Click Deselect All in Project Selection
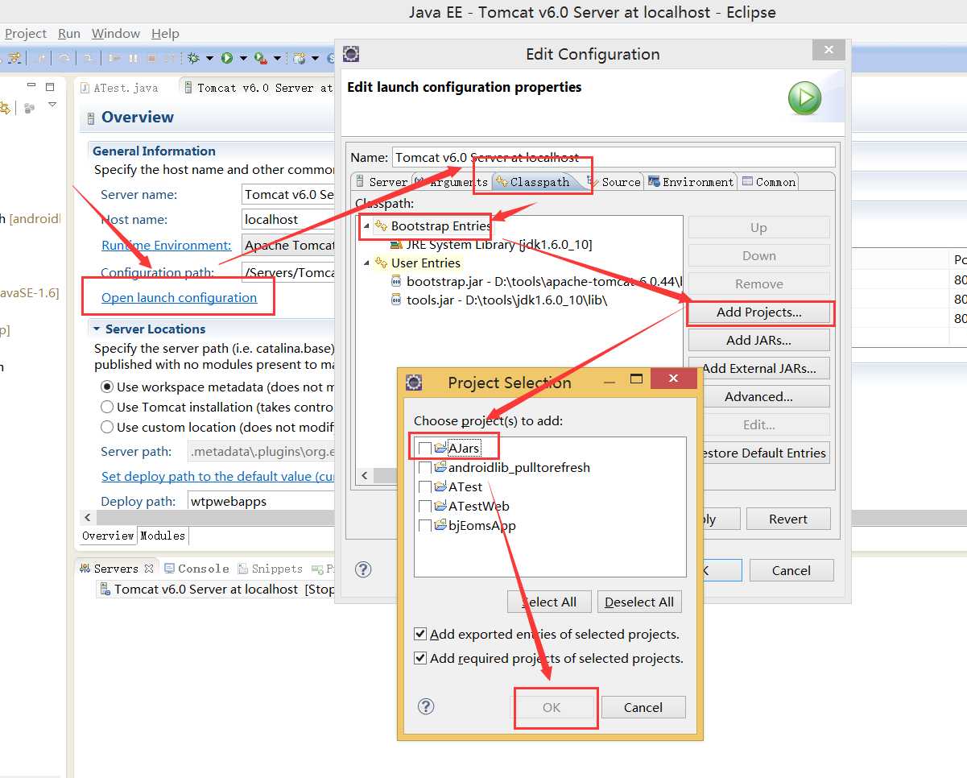The height and width of the screenshot is (778, 967). tap(639, 602)
